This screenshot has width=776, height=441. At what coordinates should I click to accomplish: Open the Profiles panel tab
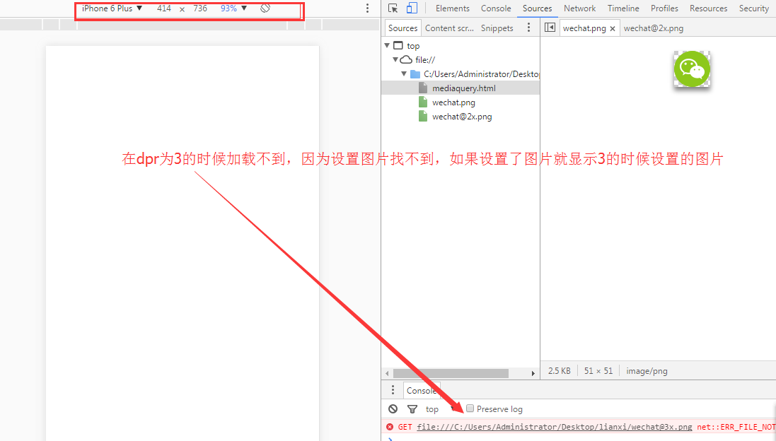click(x=664, y=8)
